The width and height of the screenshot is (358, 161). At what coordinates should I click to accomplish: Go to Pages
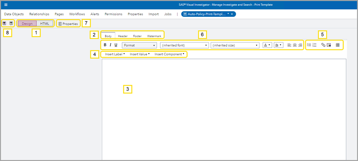[59, 14]
